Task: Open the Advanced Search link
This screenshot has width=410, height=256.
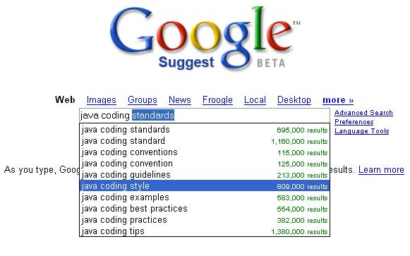Action: [363, 113]
